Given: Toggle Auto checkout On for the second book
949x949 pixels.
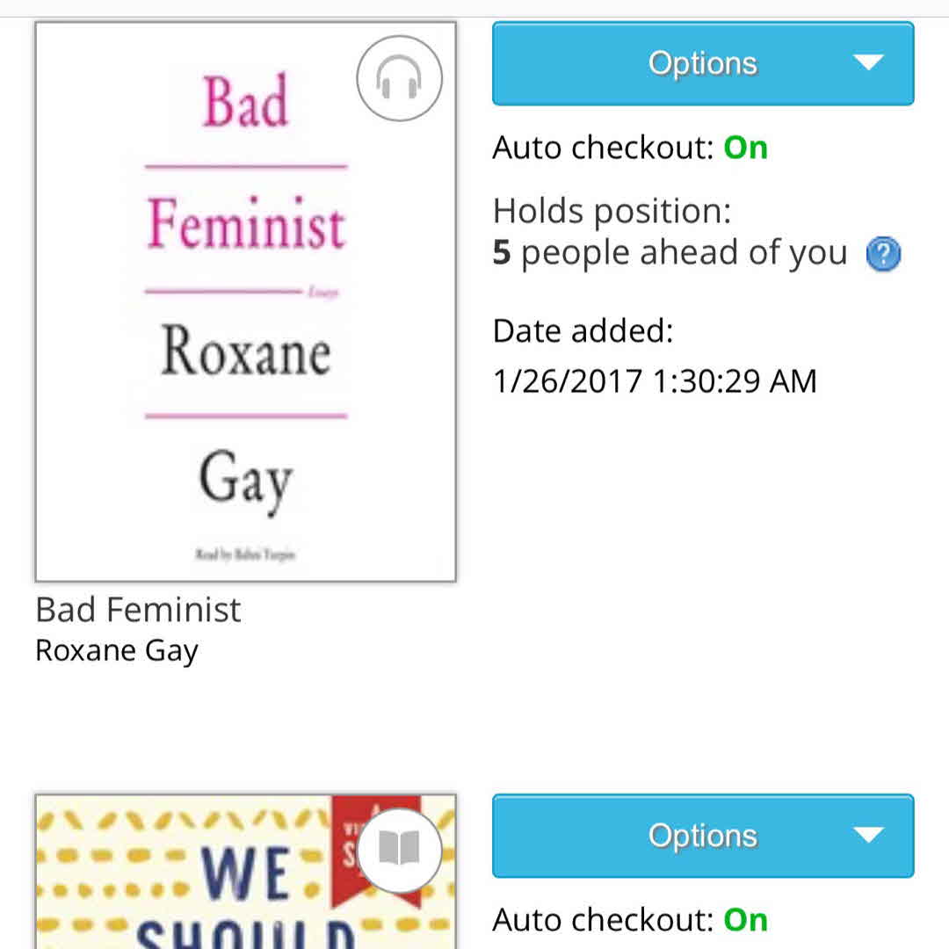Looking at the screenshot, I should coord(745,920).
